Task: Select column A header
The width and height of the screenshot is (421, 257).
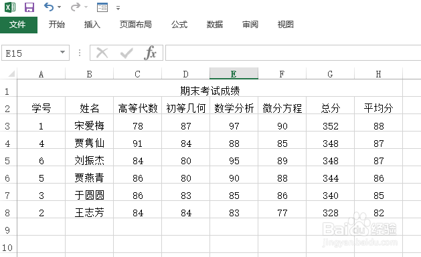Action: click(x=41, y=74)
